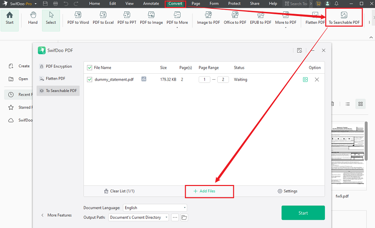The width and height of the screenshot is (375, 228).
Task: Go to the Start home button
Action: pos(10,21)
